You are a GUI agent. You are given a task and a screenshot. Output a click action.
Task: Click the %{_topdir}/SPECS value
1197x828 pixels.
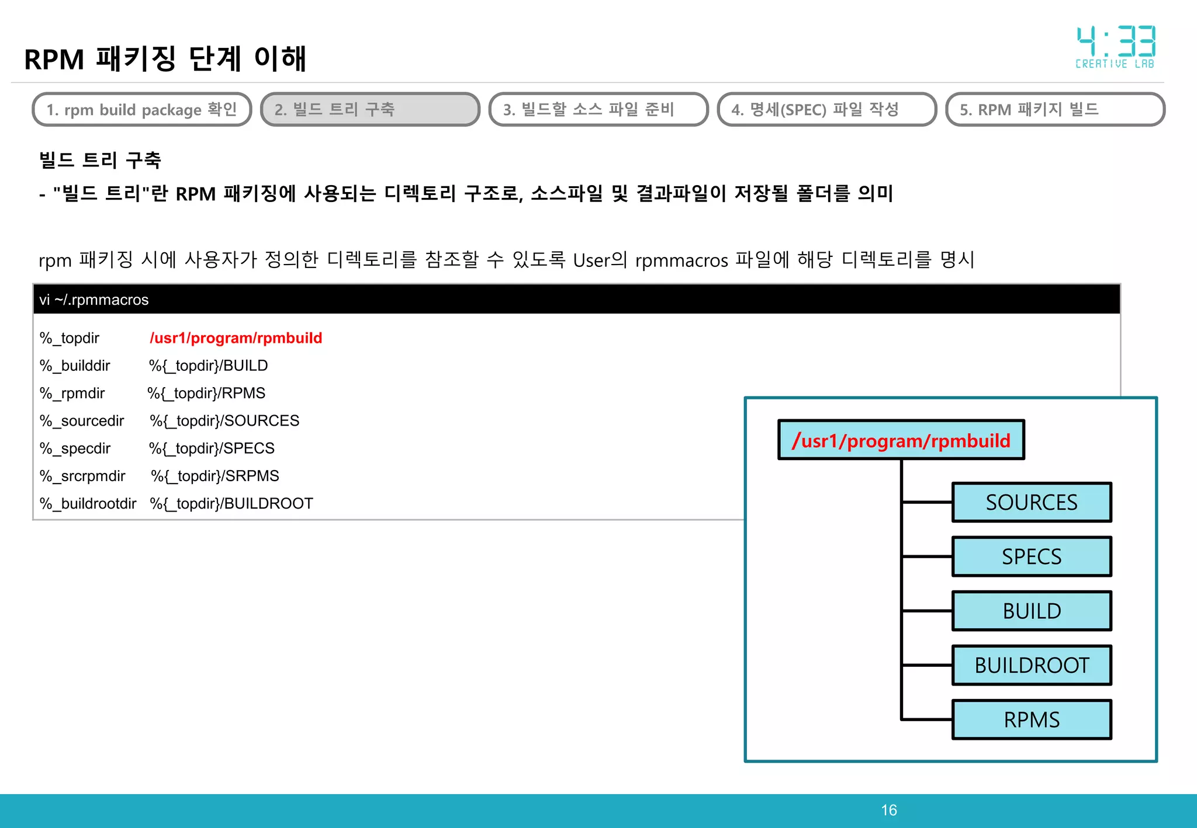tap(212, 448)
